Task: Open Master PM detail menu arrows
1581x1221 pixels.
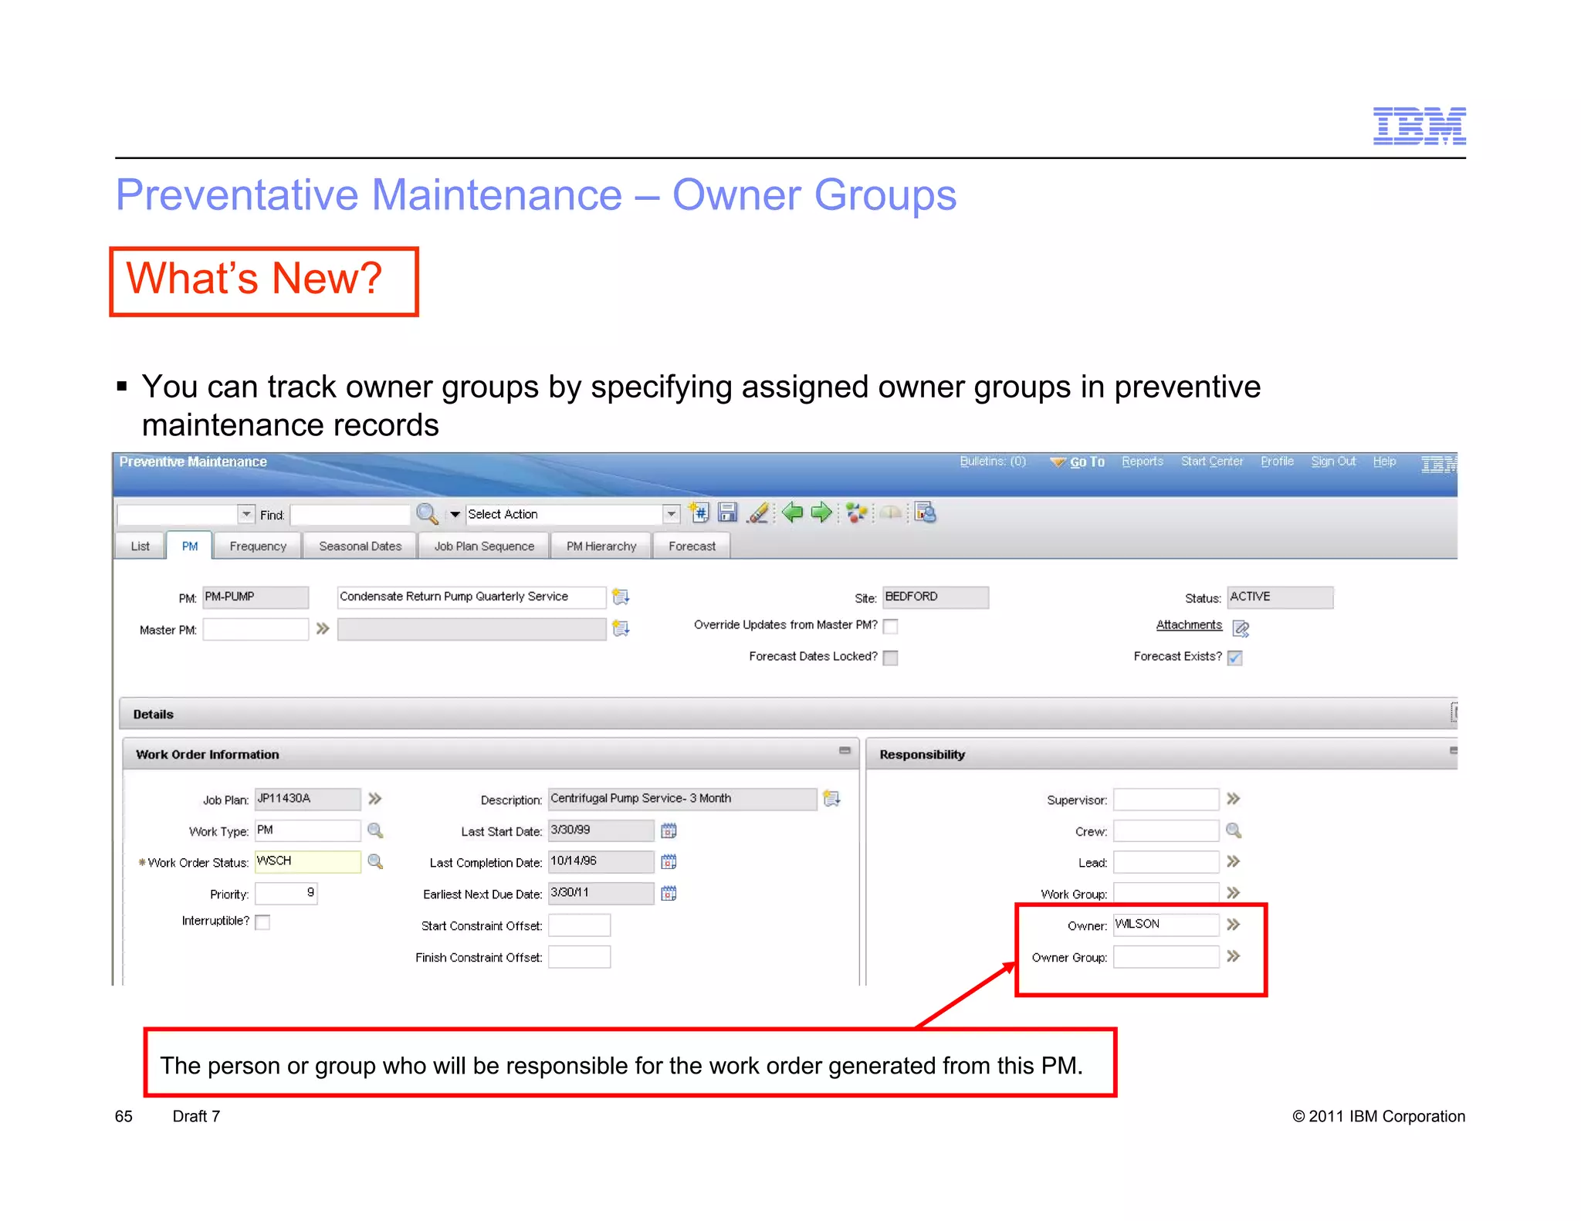Action: point(323,629)
